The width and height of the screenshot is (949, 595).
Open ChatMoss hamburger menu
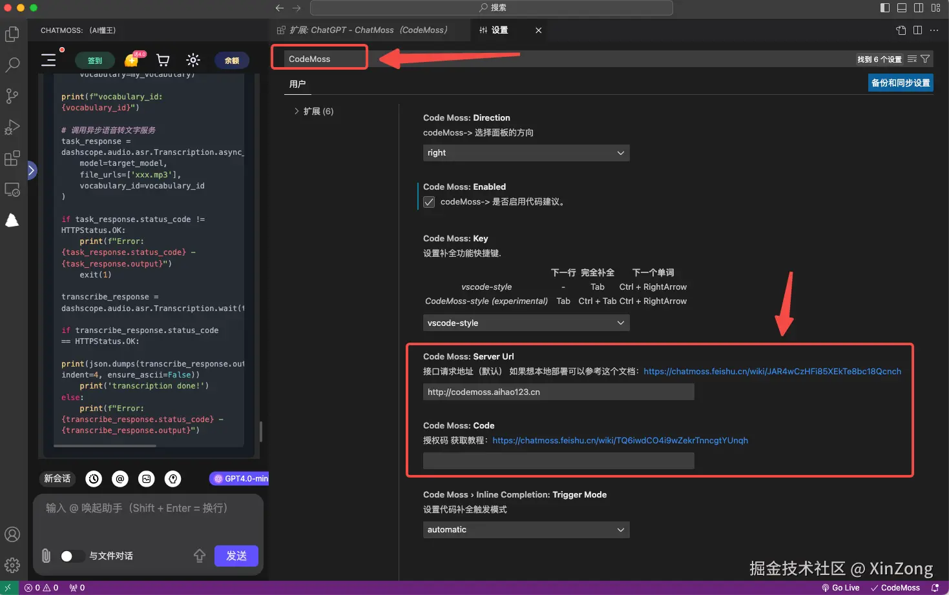(x=48, y=60)
